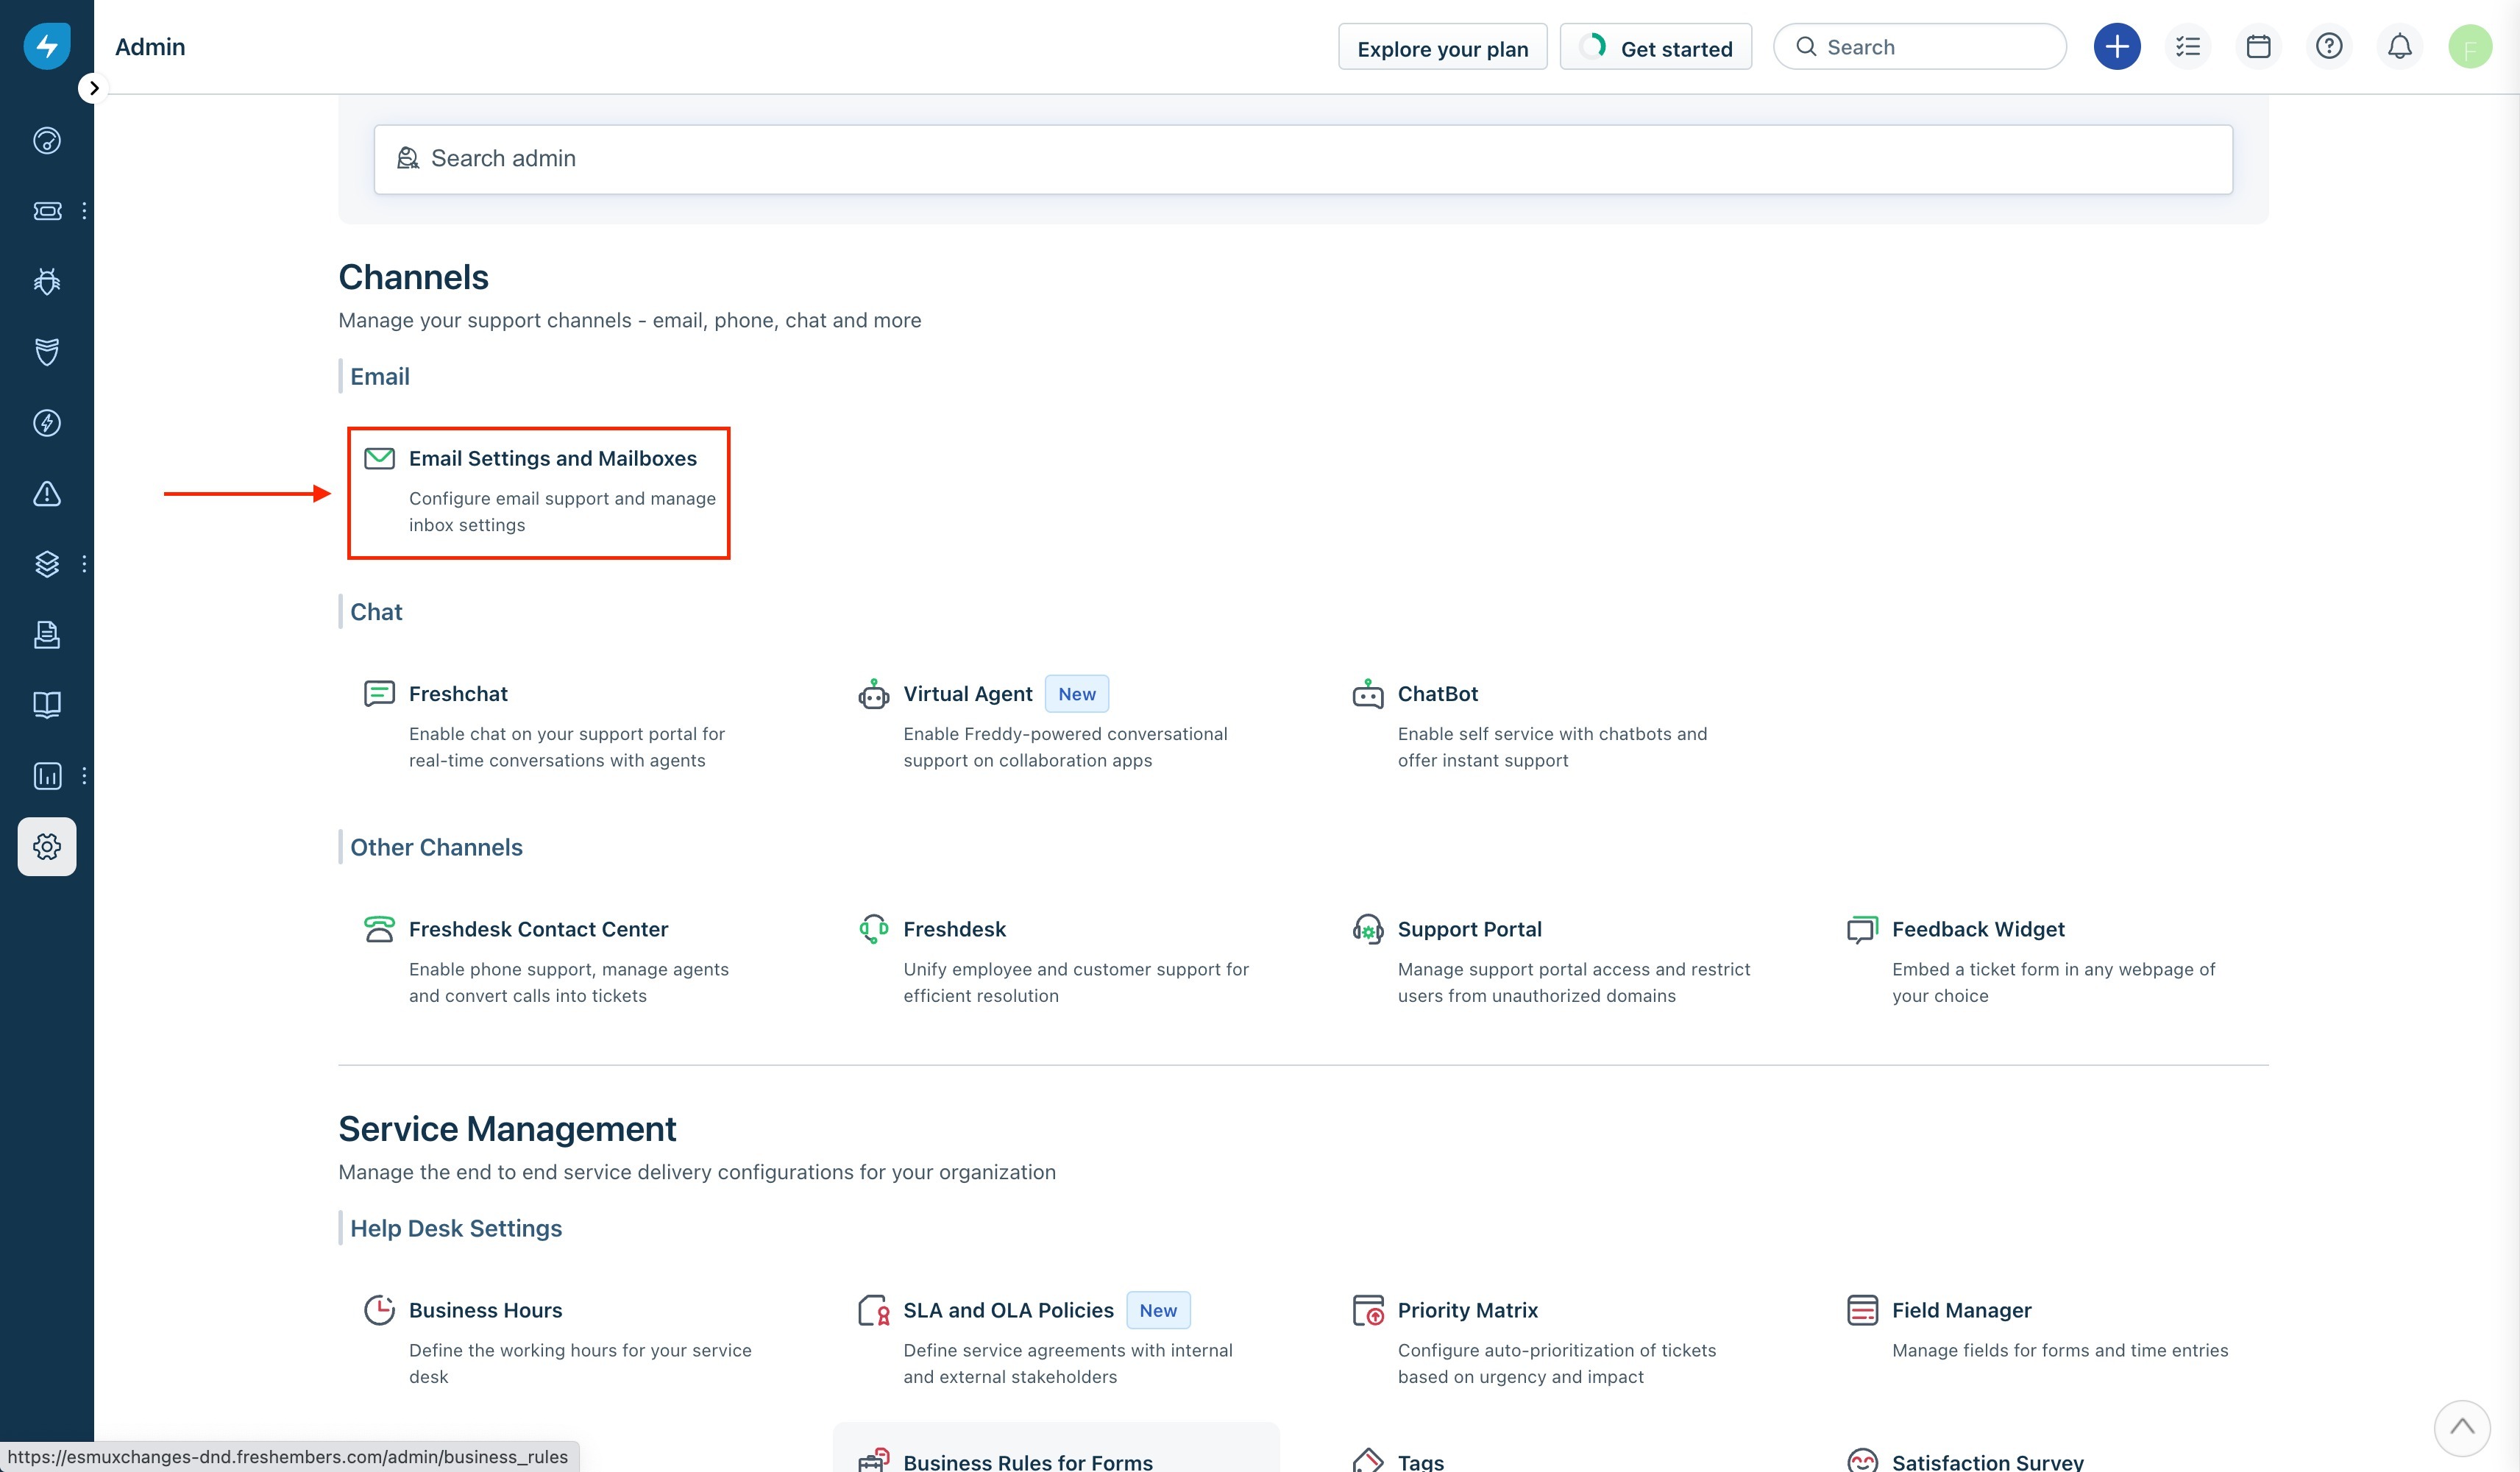The height and width of the screenshot is (1472, 2520).
Task: Open Freshdesk Contact Center
Action: pos(538,930)
